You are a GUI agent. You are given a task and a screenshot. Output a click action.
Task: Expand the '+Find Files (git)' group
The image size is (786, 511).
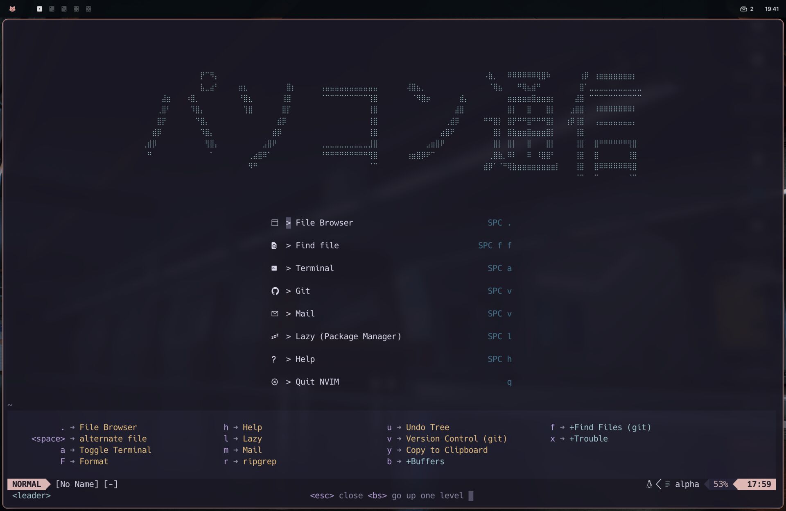tap(610, 427)
